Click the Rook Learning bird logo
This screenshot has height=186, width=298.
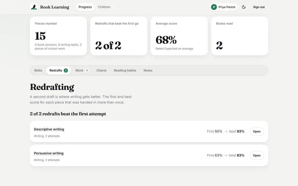tap(34, 7)
